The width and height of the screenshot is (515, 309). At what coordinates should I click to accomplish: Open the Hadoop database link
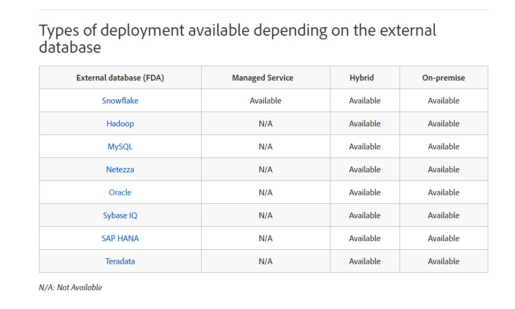[120, 123]
